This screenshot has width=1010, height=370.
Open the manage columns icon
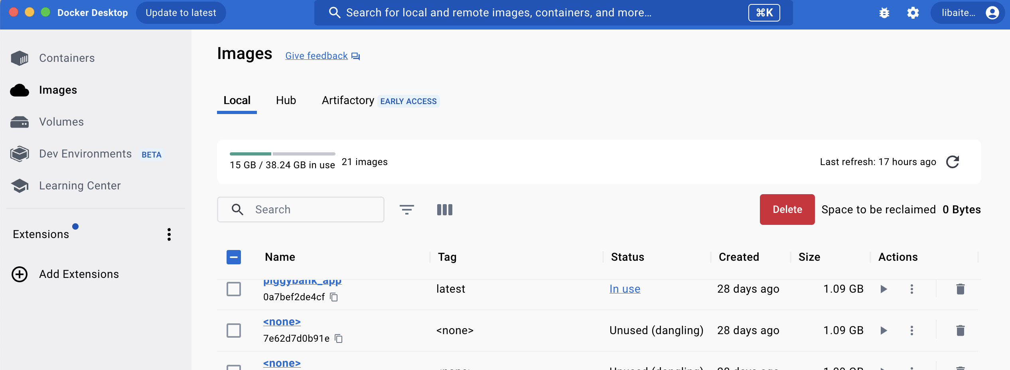pyautogui.click(x=444, y=210)
